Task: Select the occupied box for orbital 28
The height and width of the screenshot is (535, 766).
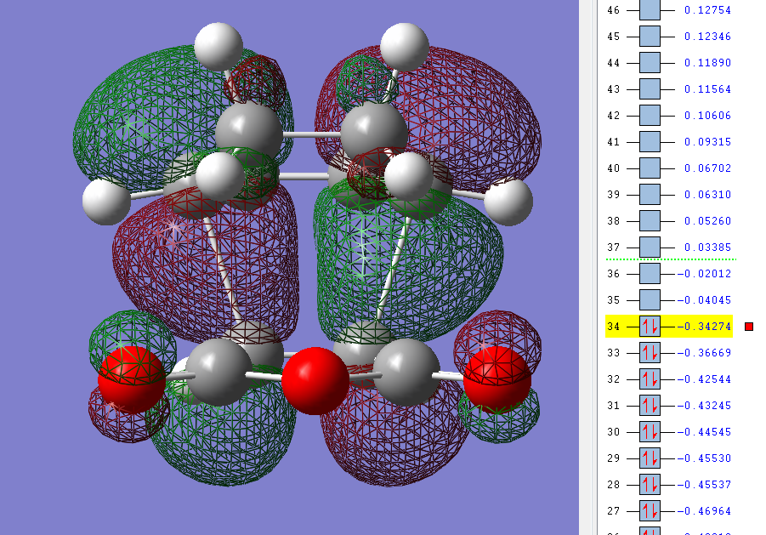Action: 650,485
